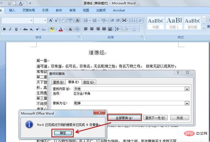Click the strikethrough button
Screen dimensions: 210x142
(x=26, y=29)
